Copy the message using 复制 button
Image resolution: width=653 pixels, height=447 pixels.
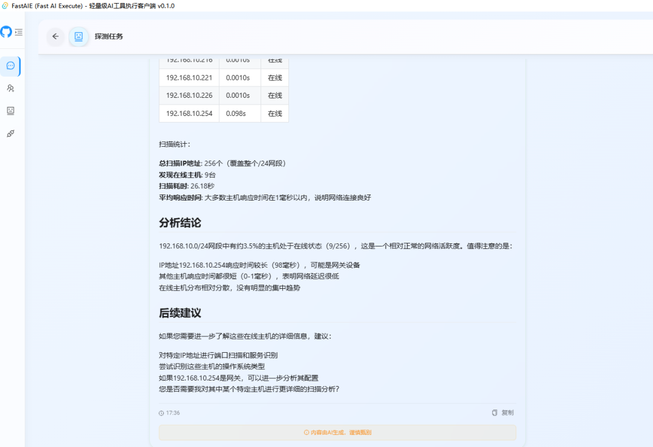[502, 413]
